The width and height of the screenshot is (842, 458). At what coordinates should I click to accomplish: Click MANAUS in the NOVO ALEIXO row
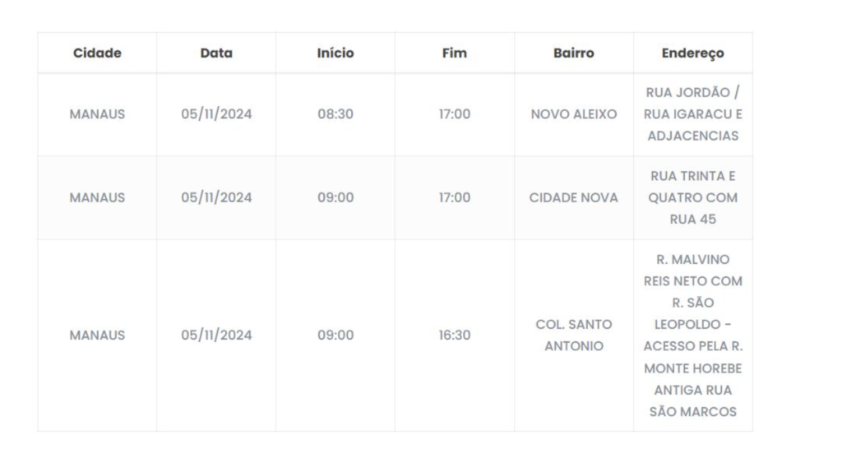coord(97,114)
